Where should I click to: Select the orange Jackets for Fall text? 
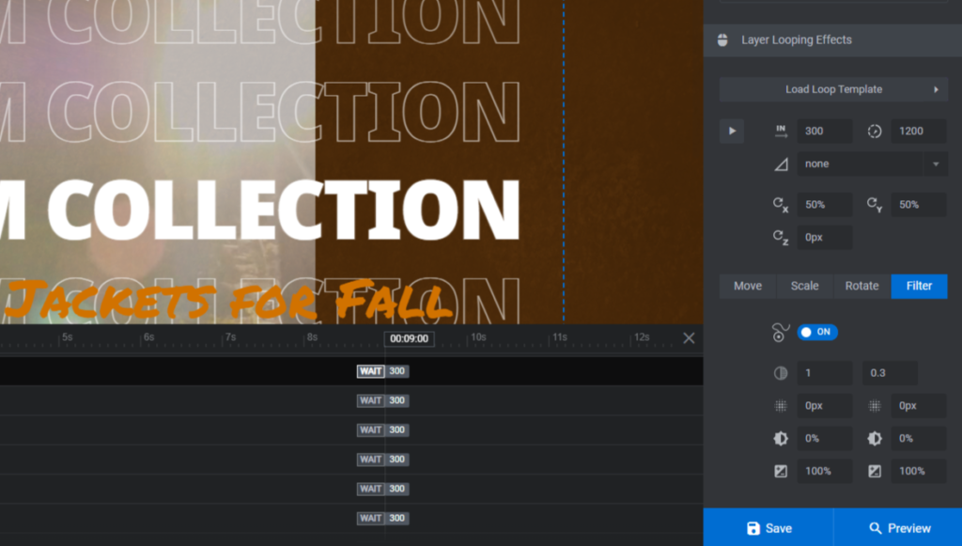tap(227, 300)
